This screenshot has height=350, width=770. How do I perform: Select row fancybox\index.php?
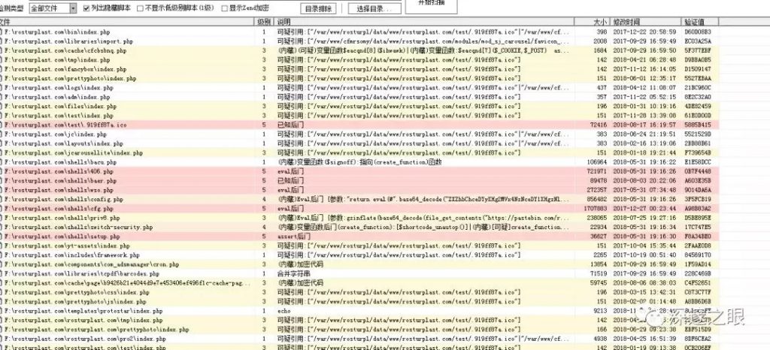pos(359,69)
